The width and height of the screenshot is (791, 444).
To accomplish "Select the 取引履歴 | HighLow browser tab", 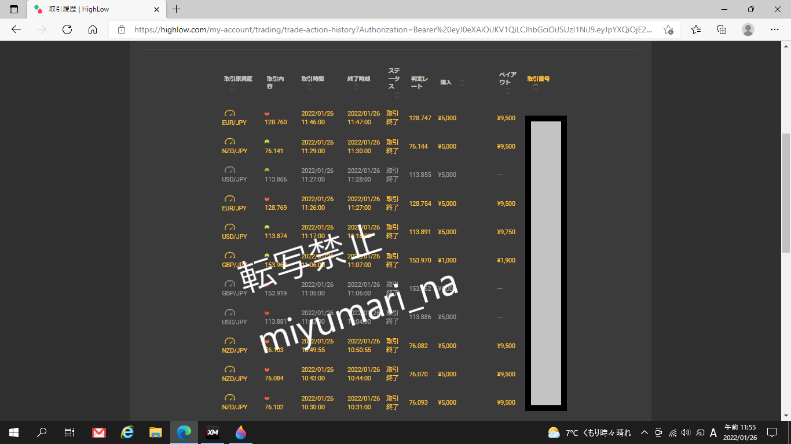I will click(x=96, y=9).
